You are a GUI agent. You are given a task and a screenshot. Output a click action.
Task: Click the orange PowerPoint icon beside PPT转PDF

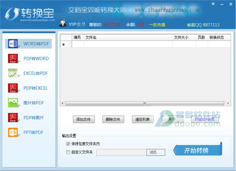pos(13,132)
